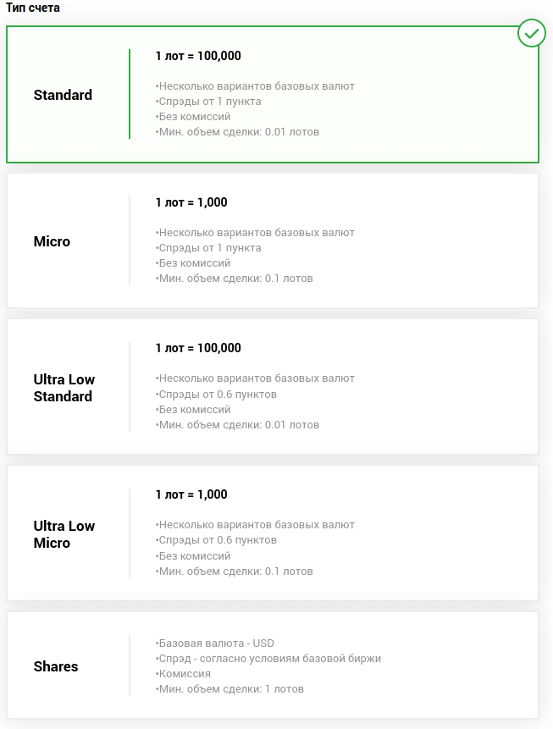
Task: Click "Мин. объем сделки: 0.1 лотов" in Micro card
Action: [235, 279]
